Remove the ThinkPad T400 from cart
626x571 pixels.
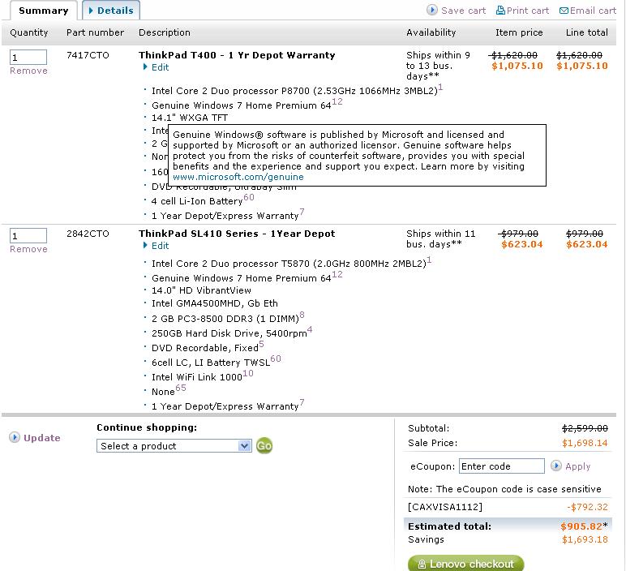click(x=28, y=71)
